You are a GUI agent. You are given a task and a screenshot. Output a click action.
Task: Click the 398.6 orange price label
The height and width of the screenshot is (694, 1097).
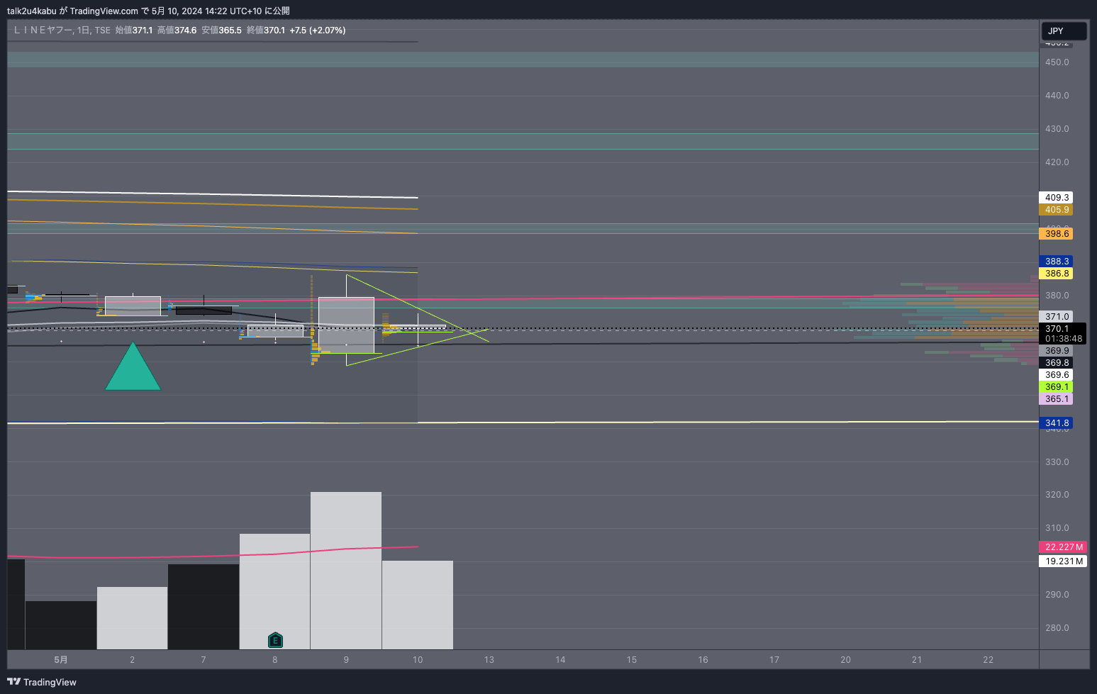click(1056, 234)
